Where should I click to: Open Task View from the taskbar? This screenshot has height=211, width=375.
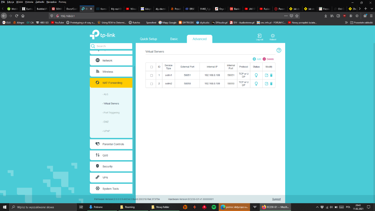81,207
